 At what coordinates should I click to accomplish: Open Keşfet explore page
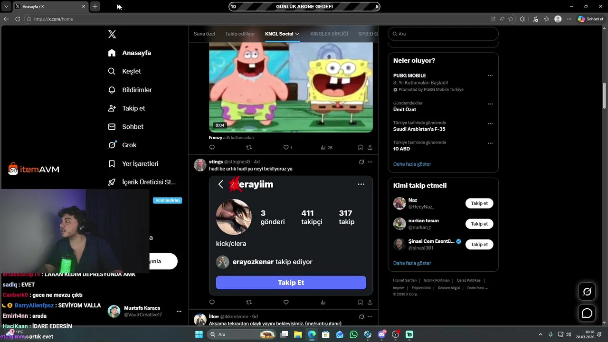coord(125,71)
